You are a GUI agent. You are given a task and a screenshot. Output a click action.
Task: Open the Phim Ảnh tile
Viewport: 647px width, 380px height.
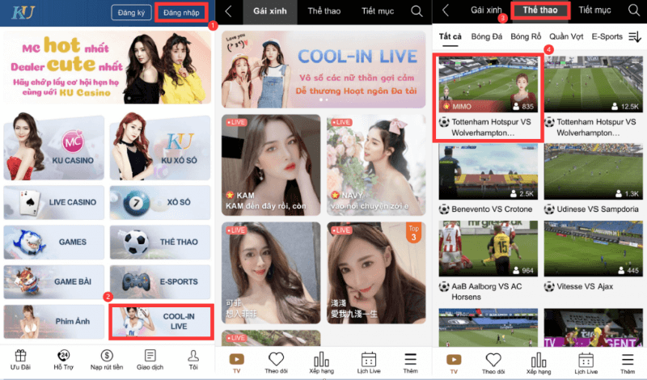click(x=54, y=322)
